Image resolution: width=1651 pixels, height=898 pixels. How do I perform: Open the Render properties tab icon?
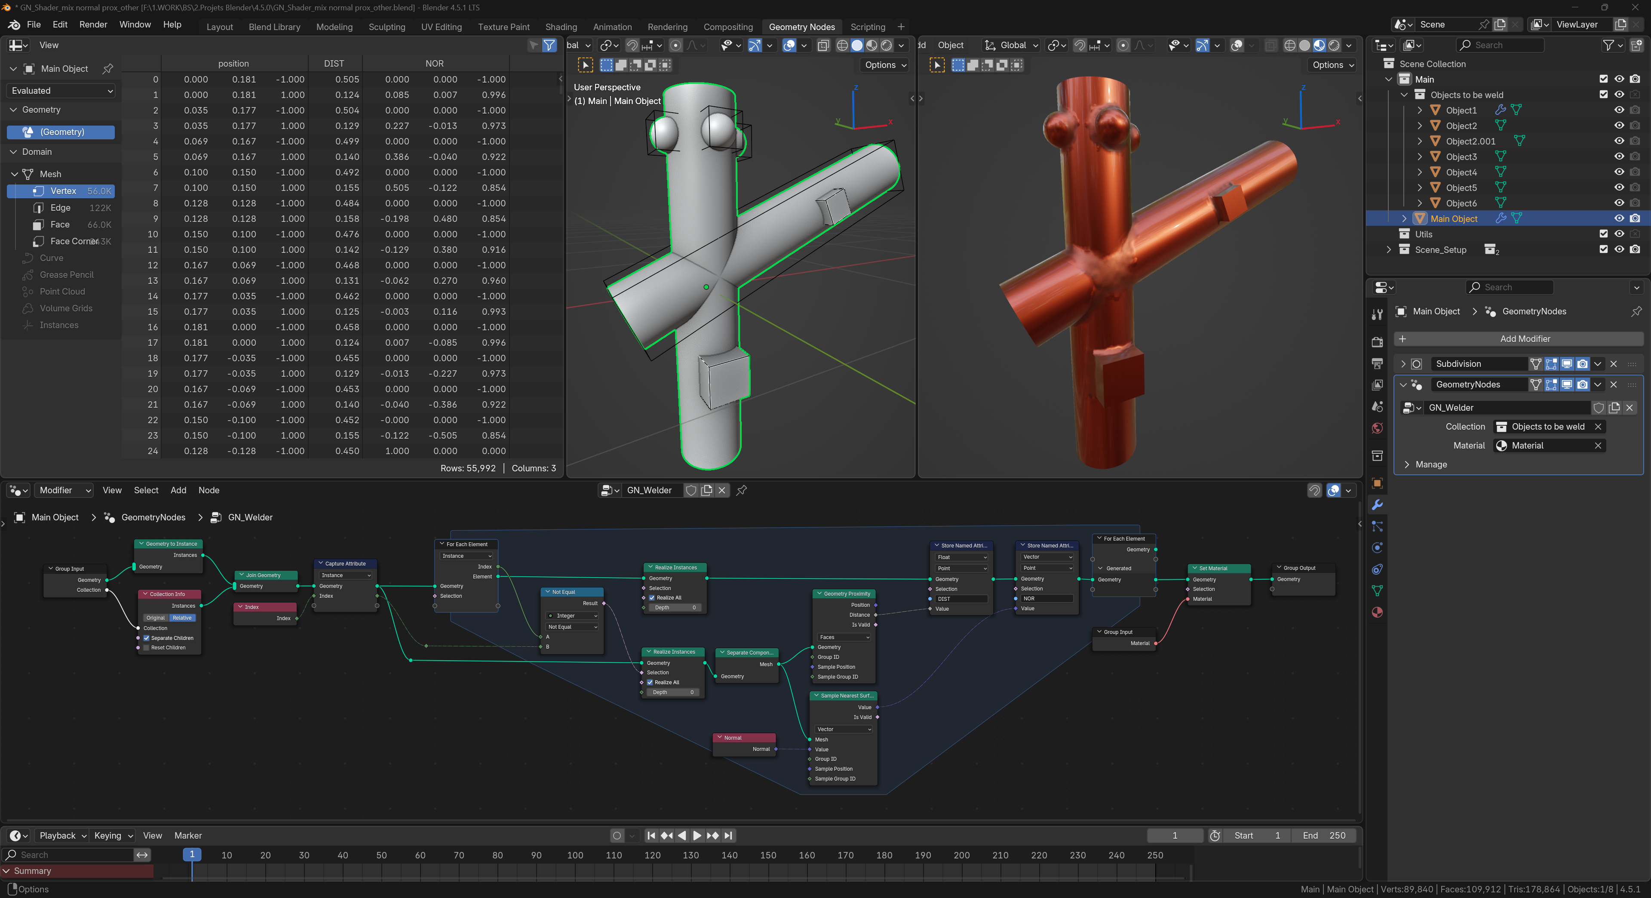point(1377,342)
